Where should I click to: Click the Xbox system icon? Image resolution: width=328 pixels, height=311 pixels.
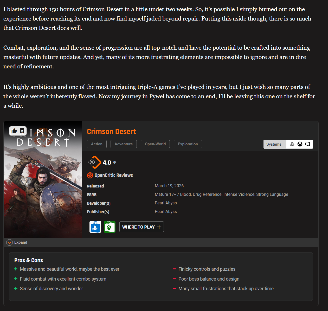point(300,144)
